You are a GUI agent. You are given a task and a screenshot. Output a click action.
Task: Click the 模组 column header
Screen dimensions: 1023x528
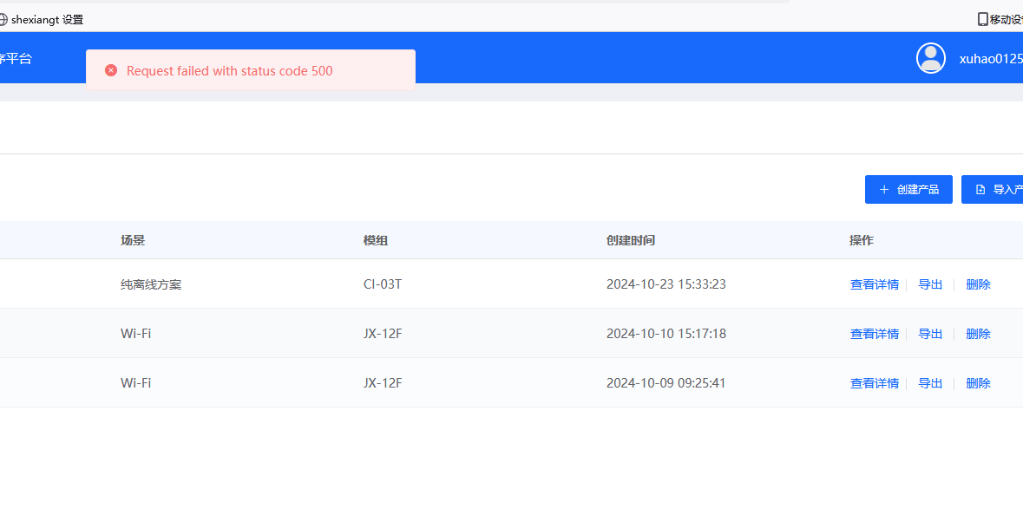pos(376,240)
